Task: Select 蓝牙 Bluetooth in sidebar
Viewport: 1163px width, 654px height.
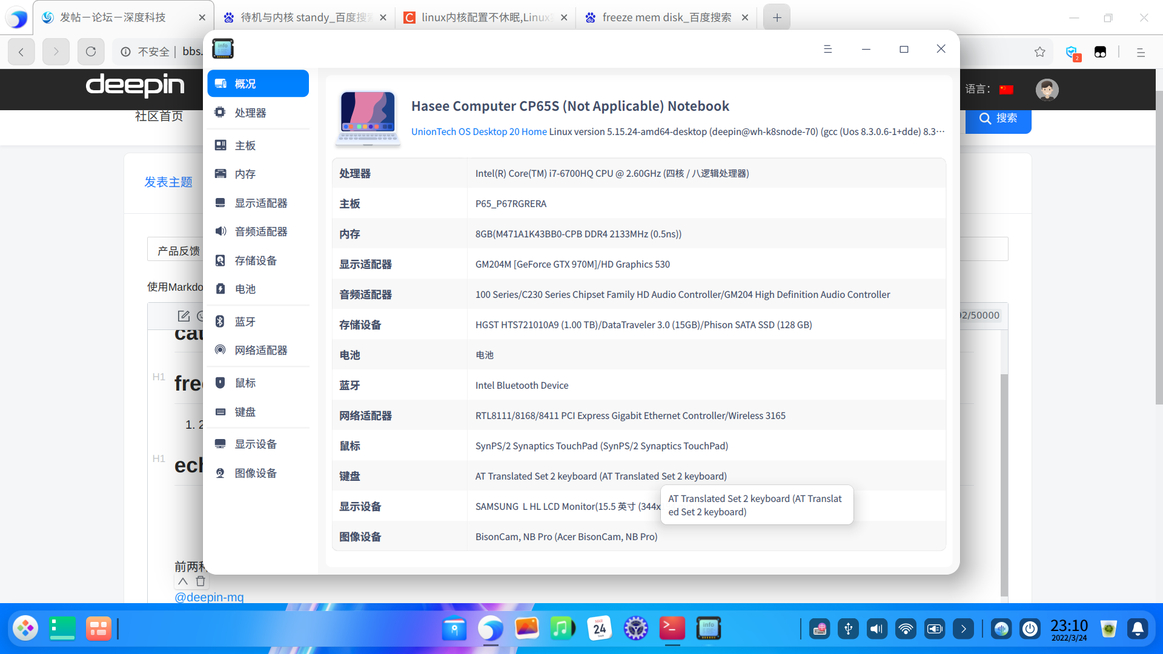Action: 245,322
